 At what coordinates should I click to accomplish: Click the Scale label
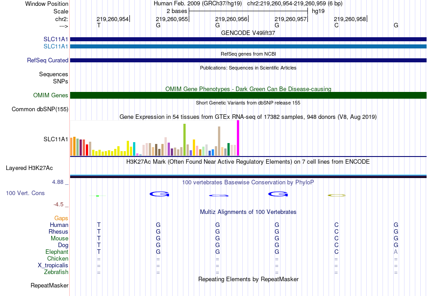tap(61, 11)
